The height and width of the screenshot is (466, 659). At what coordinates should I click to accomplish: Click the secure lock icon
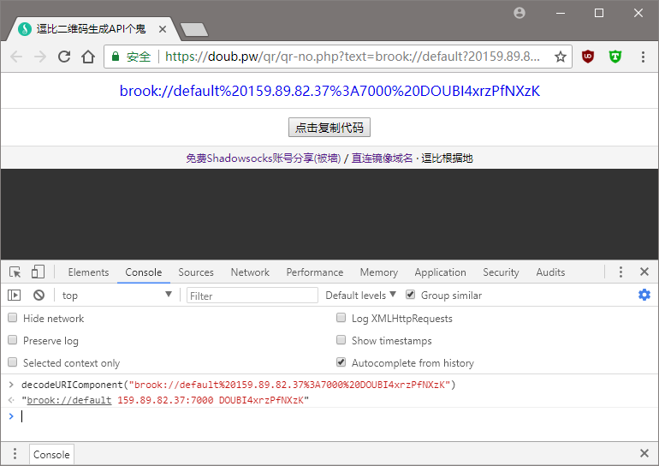(116, 57)
